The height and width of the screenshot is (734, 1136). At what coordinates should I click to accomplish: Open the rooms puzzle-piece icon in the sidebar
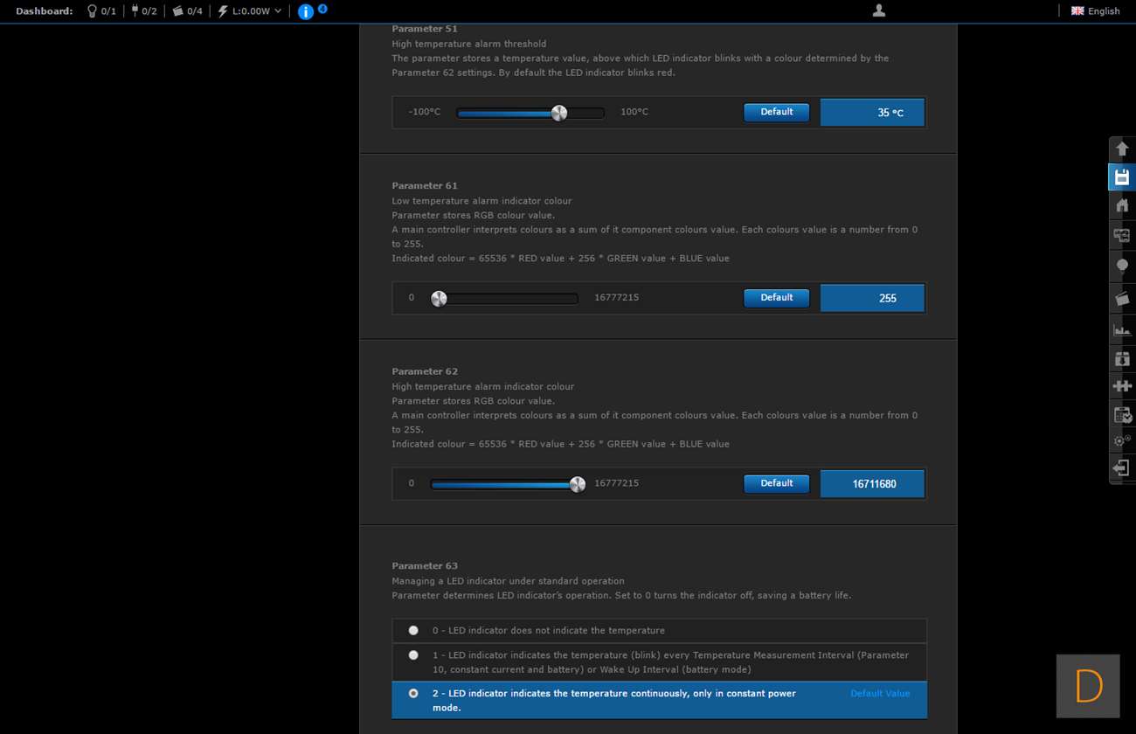click(x=1122, y=236)
